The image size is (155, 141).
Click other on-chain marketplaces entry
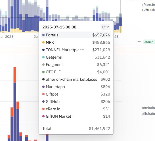pos(76,79)
